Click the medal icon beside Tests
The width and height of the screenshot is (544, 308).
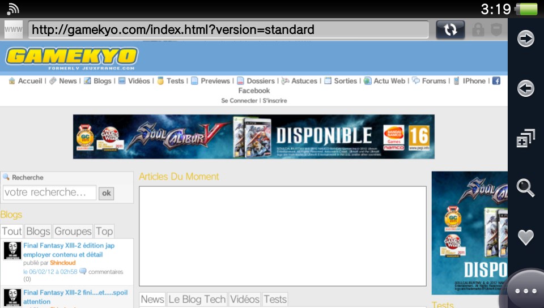coord(160,81)
